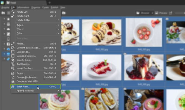Add a new tab with plus button
This screenshot has width=185, height=110.
(x=50, y=3)
